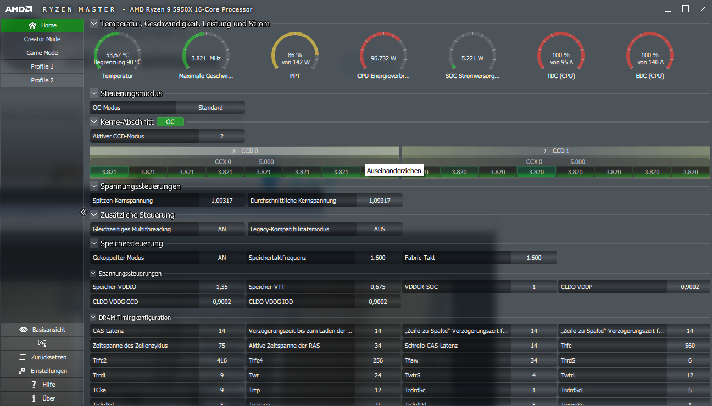Click the house icon next to Home

point(32,25)
